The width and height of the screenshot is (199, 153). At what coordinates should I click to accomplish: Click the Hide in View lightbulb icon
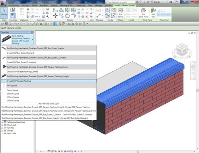point(92,9)
